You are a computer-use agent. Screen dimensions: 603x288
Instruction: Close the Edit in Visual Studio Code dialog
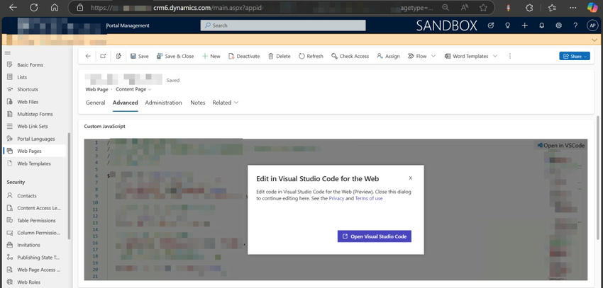click(410, 178)
